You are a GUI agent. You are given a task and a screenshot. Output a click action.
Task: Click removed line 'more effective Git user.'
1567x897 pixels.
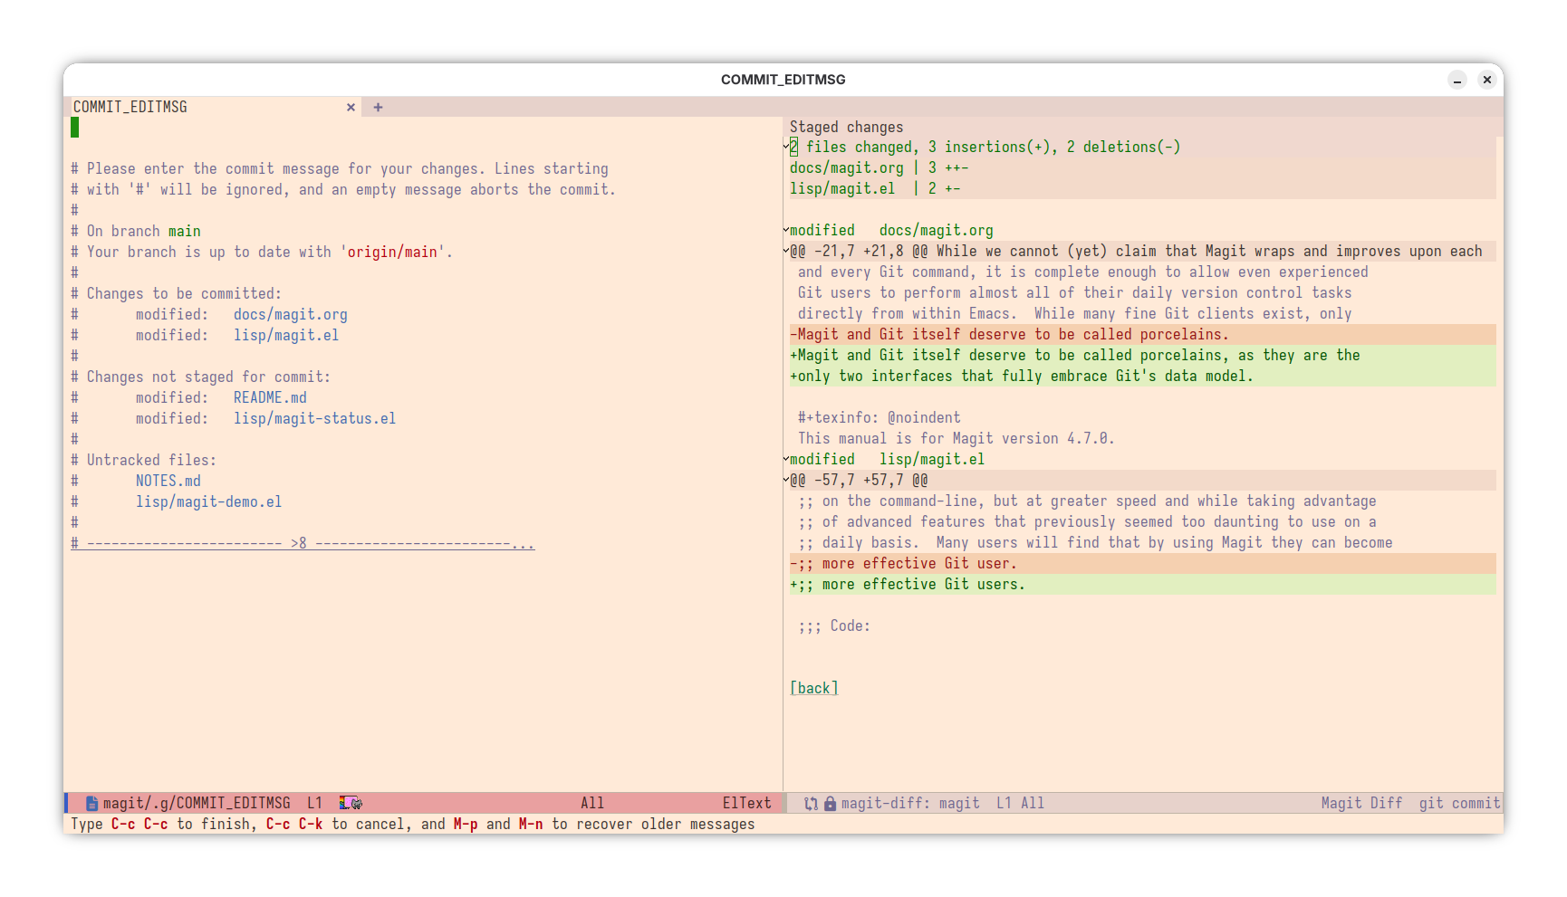[x=1142, y=563]
